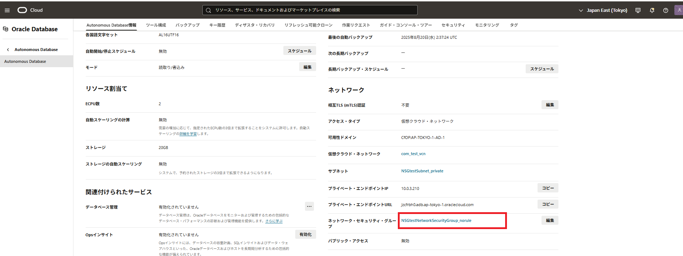The height and width of the screenshot is (256, 683).
Task: Open the NSGtestNetworkSecurityGroup_norule link
Action: (x=436, y=220)
